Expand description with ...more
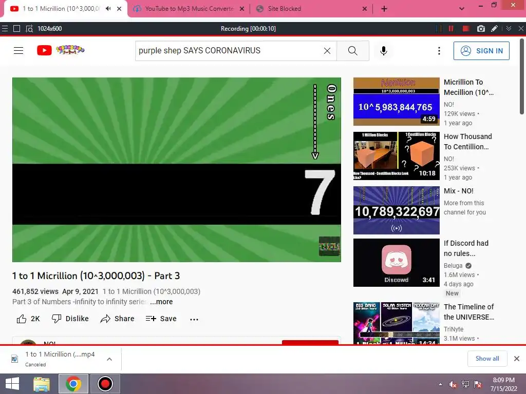The height and width of the screenshot is (394, 526). tap(161, 302)
